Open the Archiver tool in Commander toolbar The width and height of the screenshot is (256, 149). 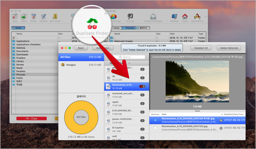tap(130, 16)
